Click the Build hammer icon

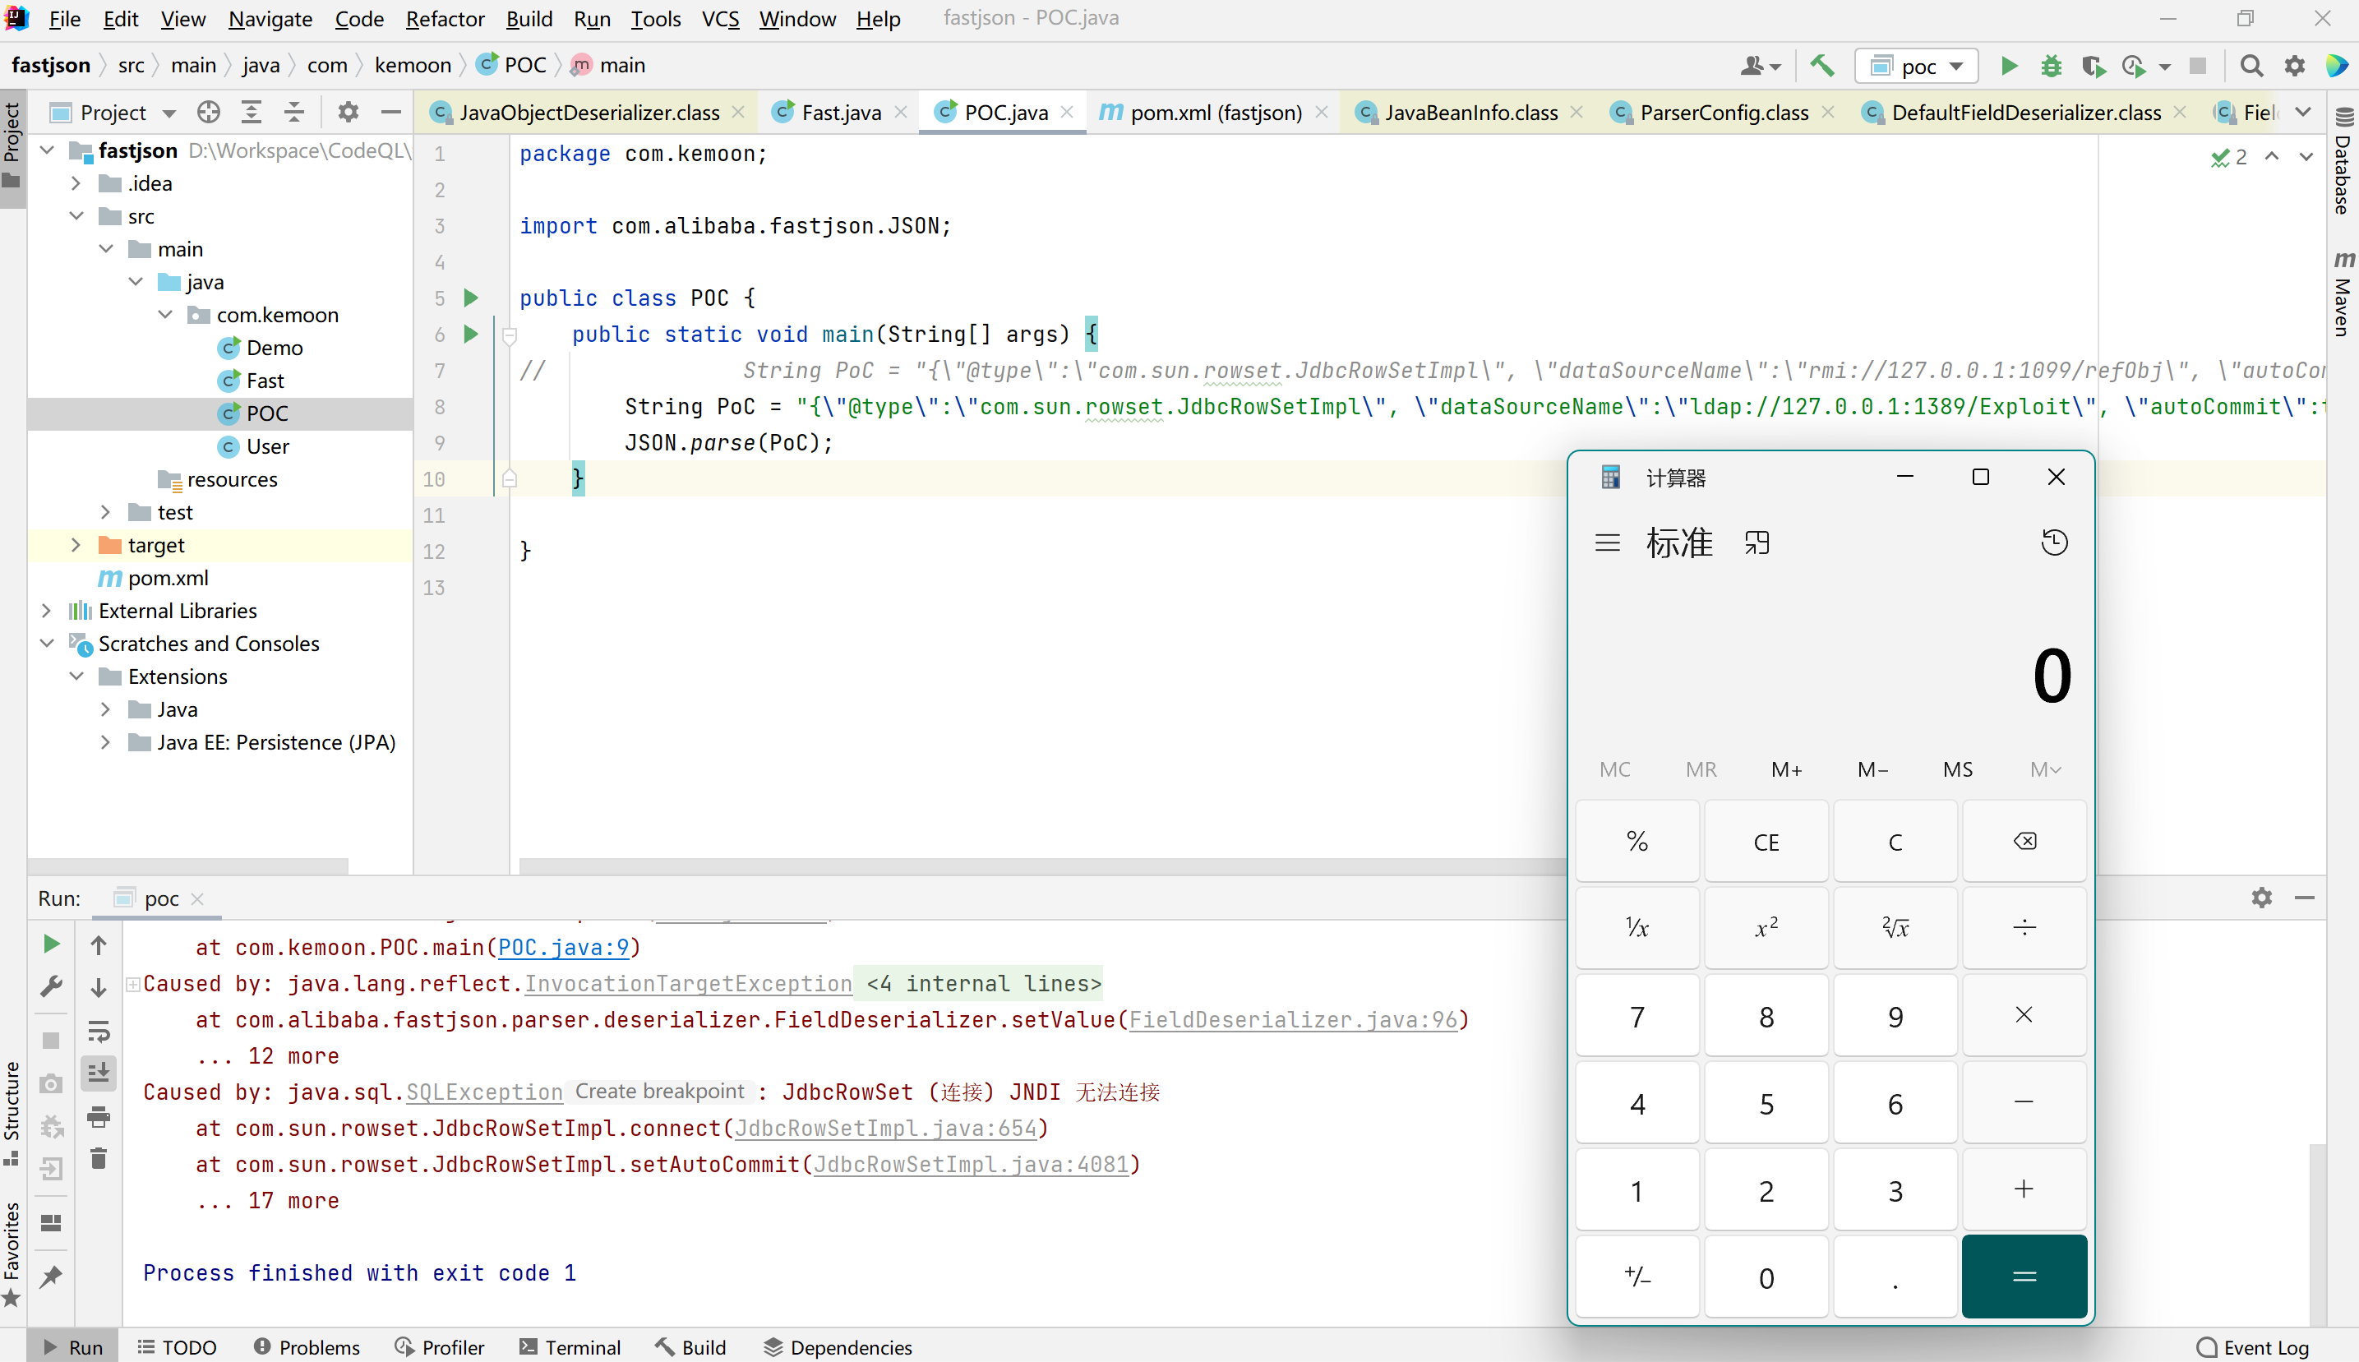(x=1821, y=67)
